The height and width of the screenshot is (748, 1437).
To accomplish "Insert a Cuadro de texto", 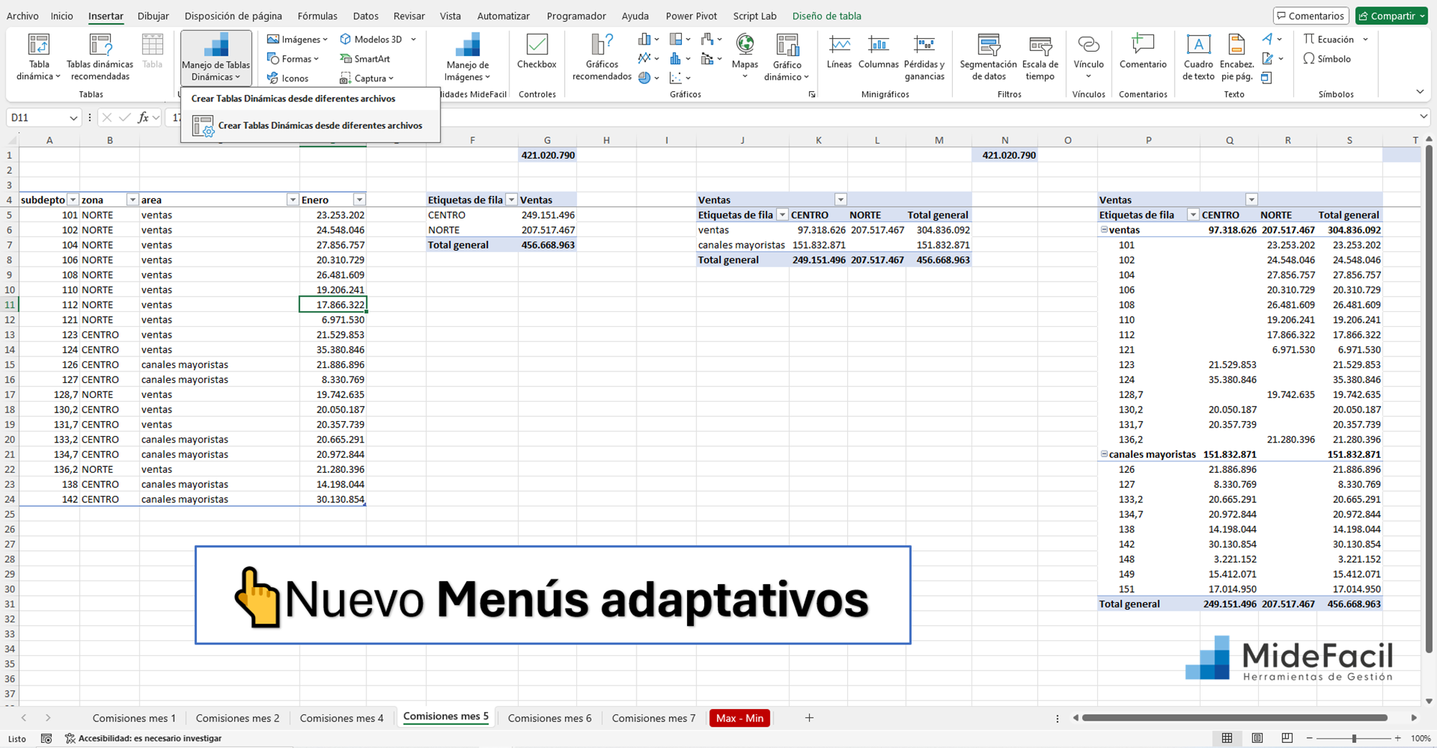I will (x=1198, y=57).
